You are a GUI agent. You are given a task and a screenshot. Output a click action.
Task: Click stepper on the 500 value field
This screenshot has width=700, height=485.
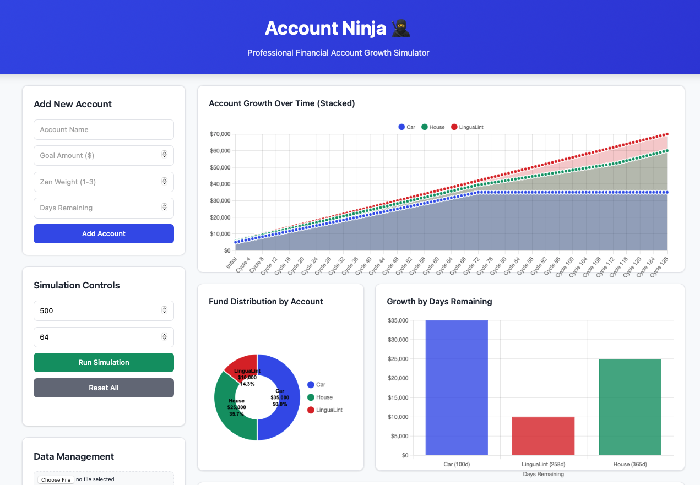pyautogui.click(x=164, y=310)
